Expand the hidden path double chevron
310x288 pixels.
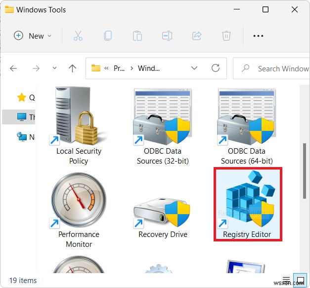click(106, 68)
